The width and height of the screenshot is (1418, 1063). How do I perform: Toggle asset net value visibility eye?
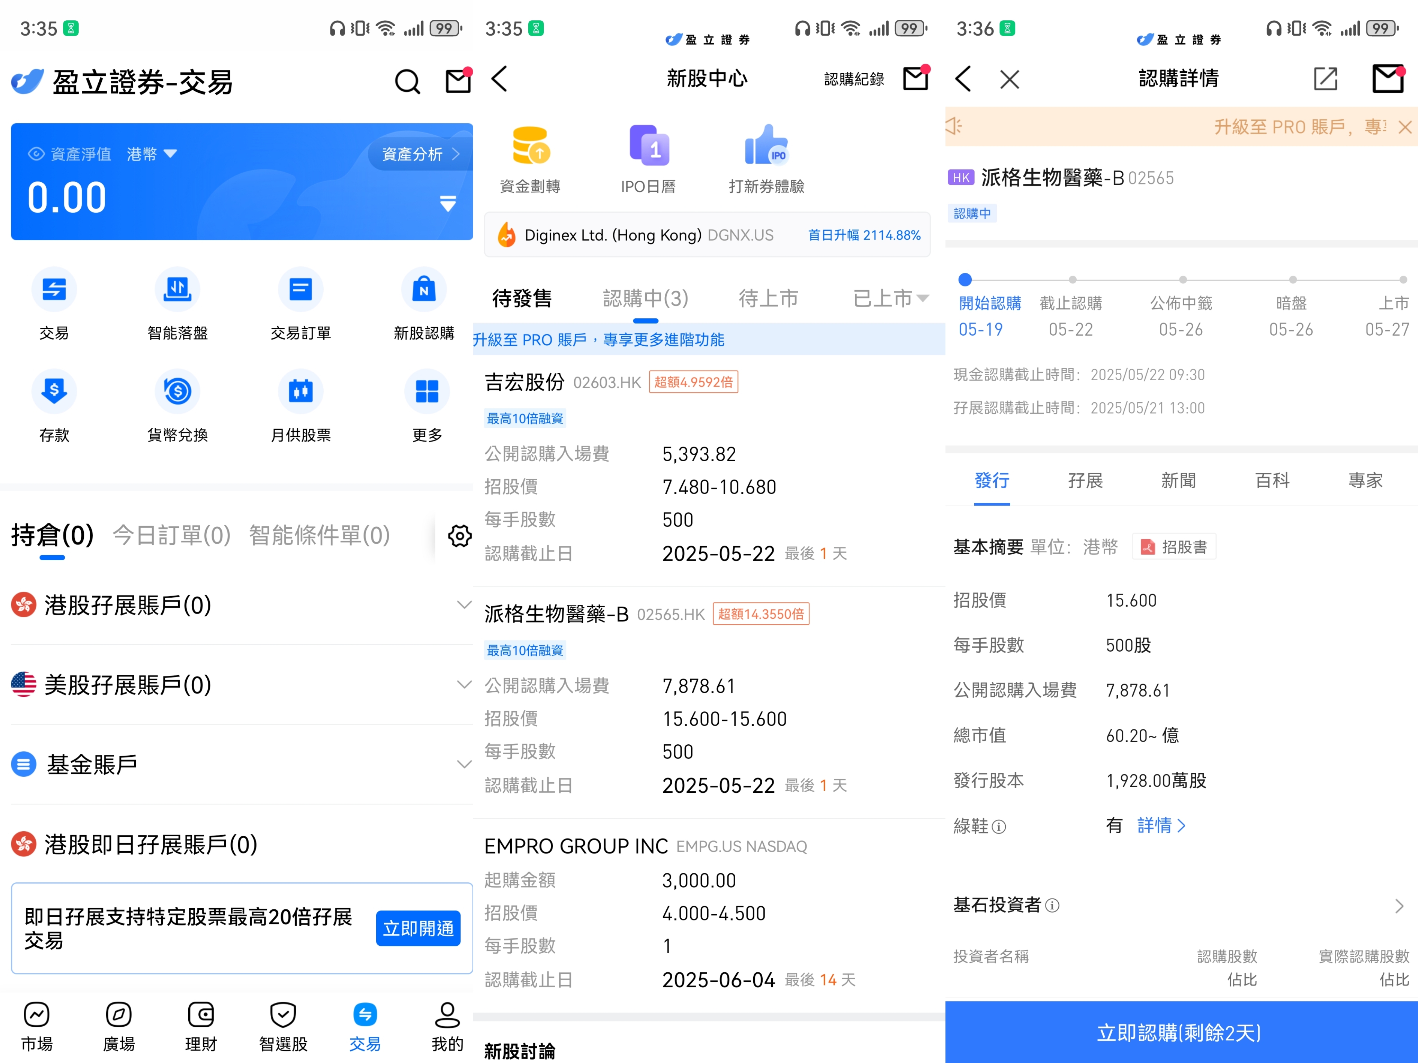tap(36, 154)
